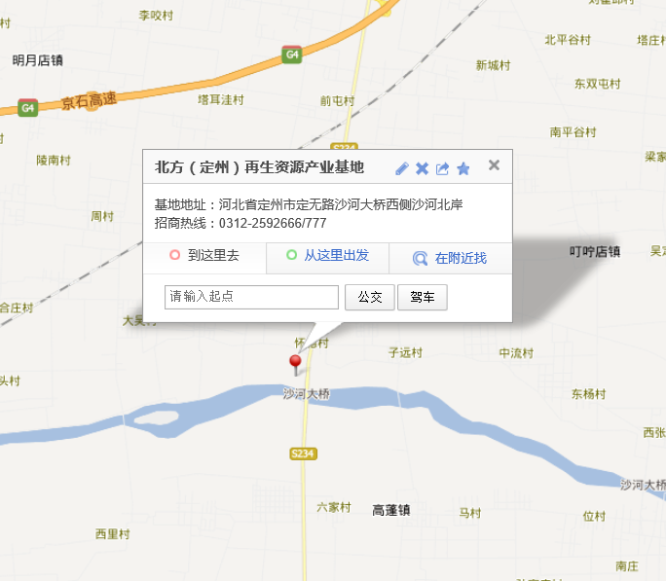Click the S234 road badge south of river
The height and width of the screenshot is (581, 666).
click(303, 454)
